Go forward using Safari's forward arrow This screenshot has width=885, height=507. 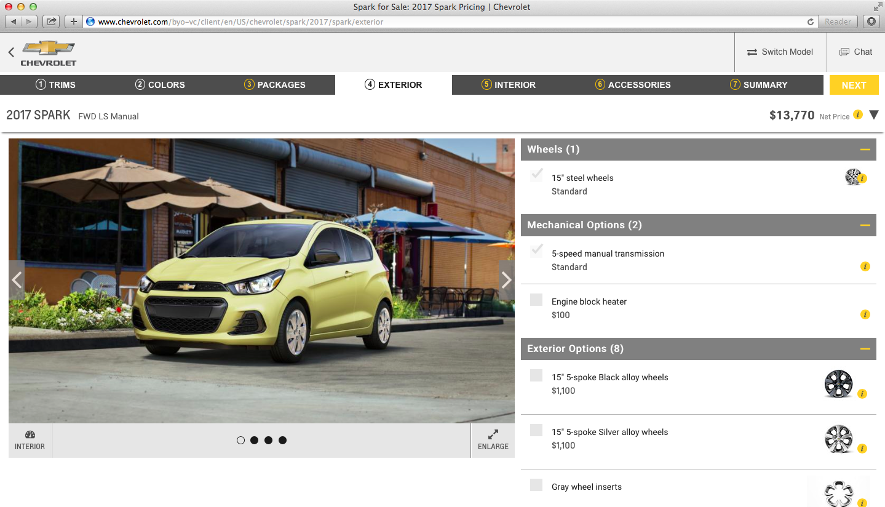pyautogui.click(x=30, y=22)
